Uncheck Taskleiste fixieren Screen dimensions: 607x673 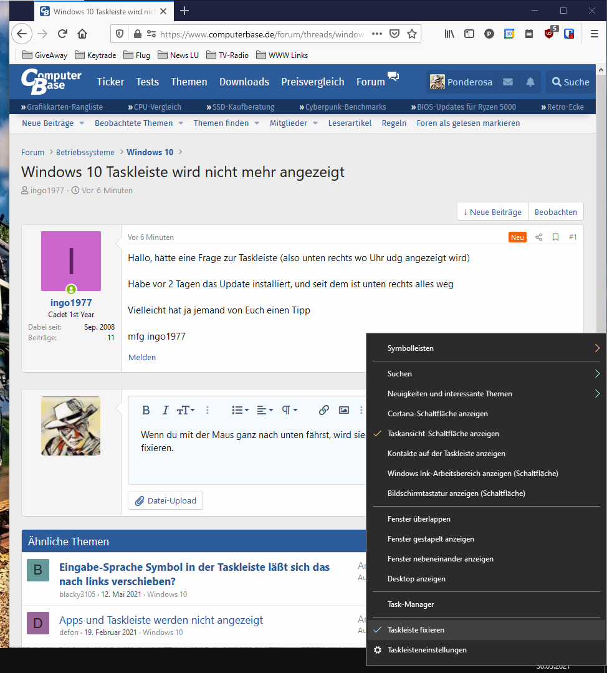click(486, 630)
